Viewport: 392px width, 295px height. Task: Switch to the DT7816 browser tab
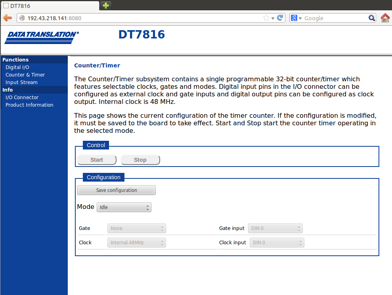(x=50, y=6)
